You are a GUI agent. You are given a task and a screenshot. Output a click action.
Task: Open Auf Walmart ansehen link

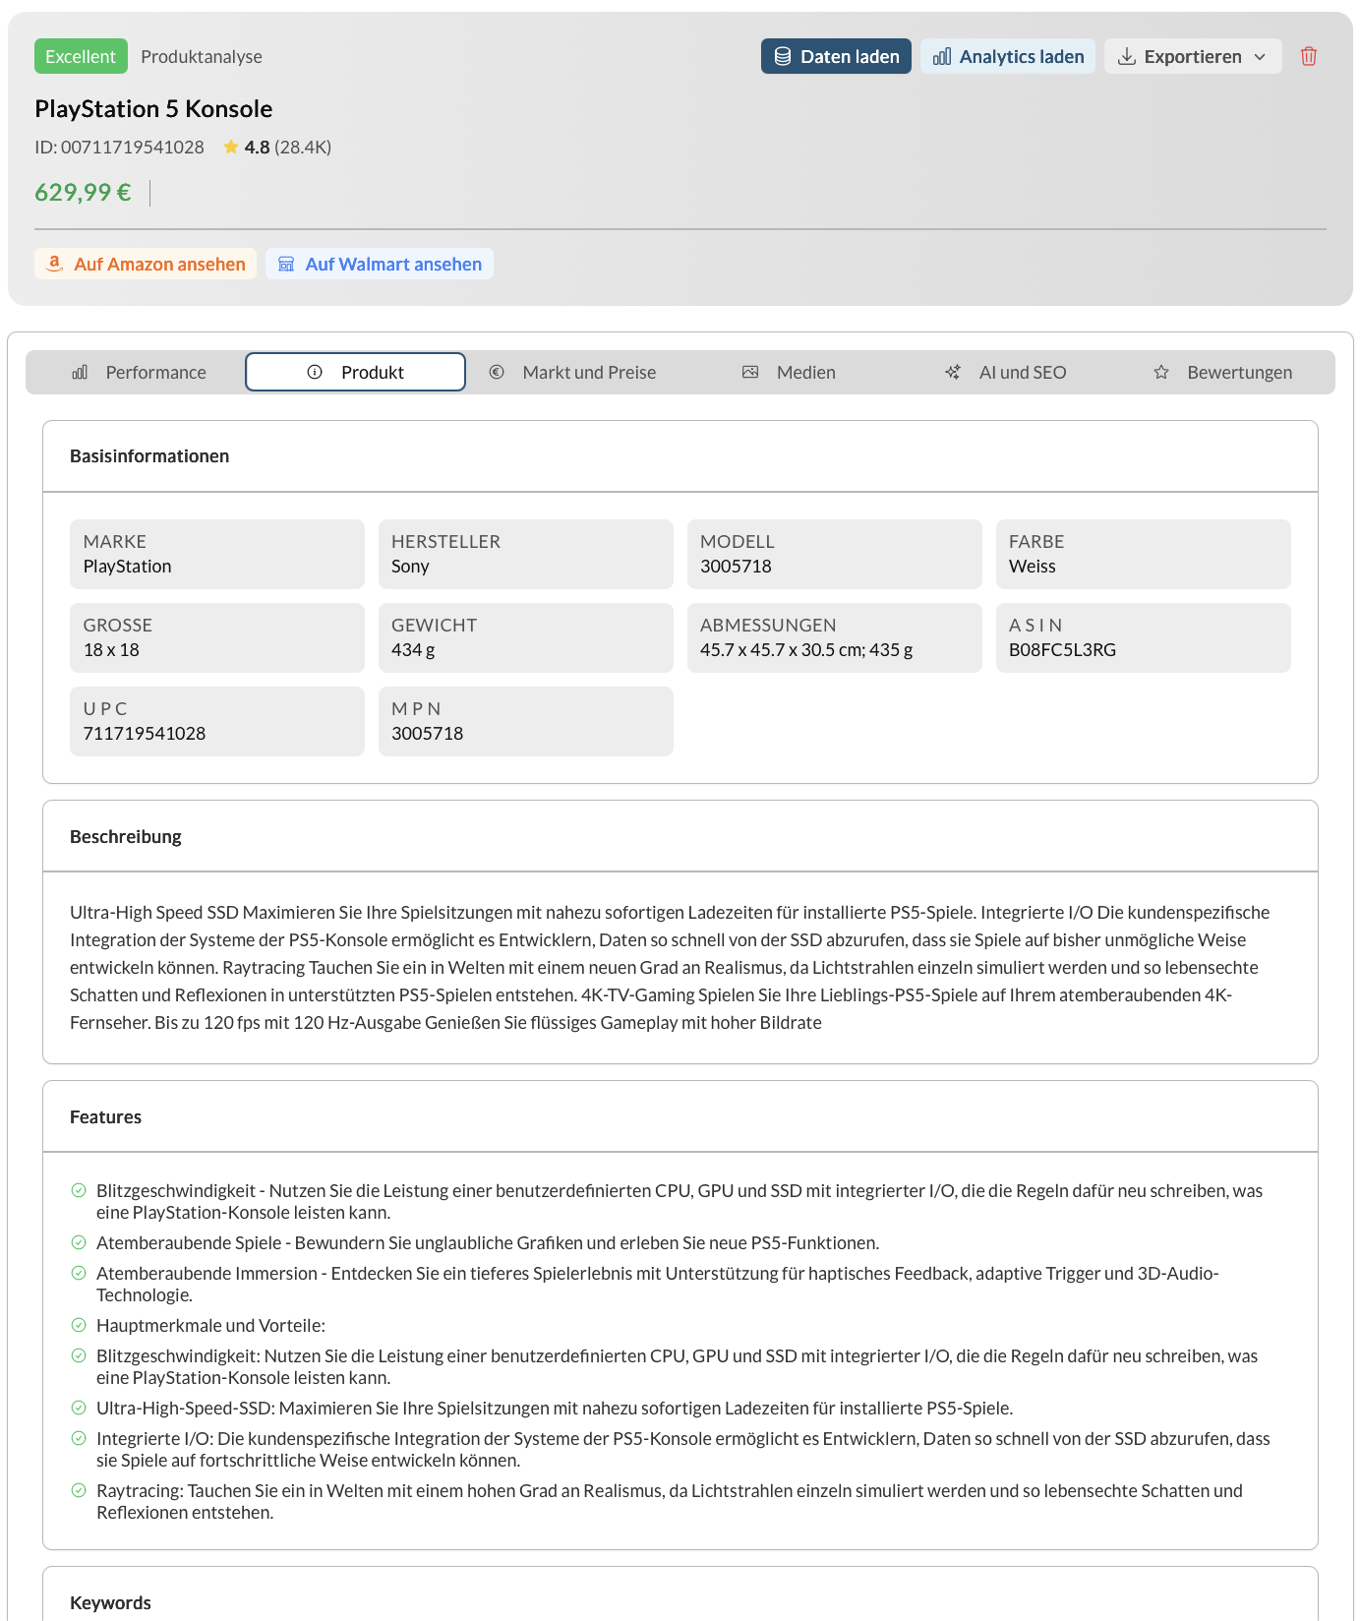coord(380,264)
